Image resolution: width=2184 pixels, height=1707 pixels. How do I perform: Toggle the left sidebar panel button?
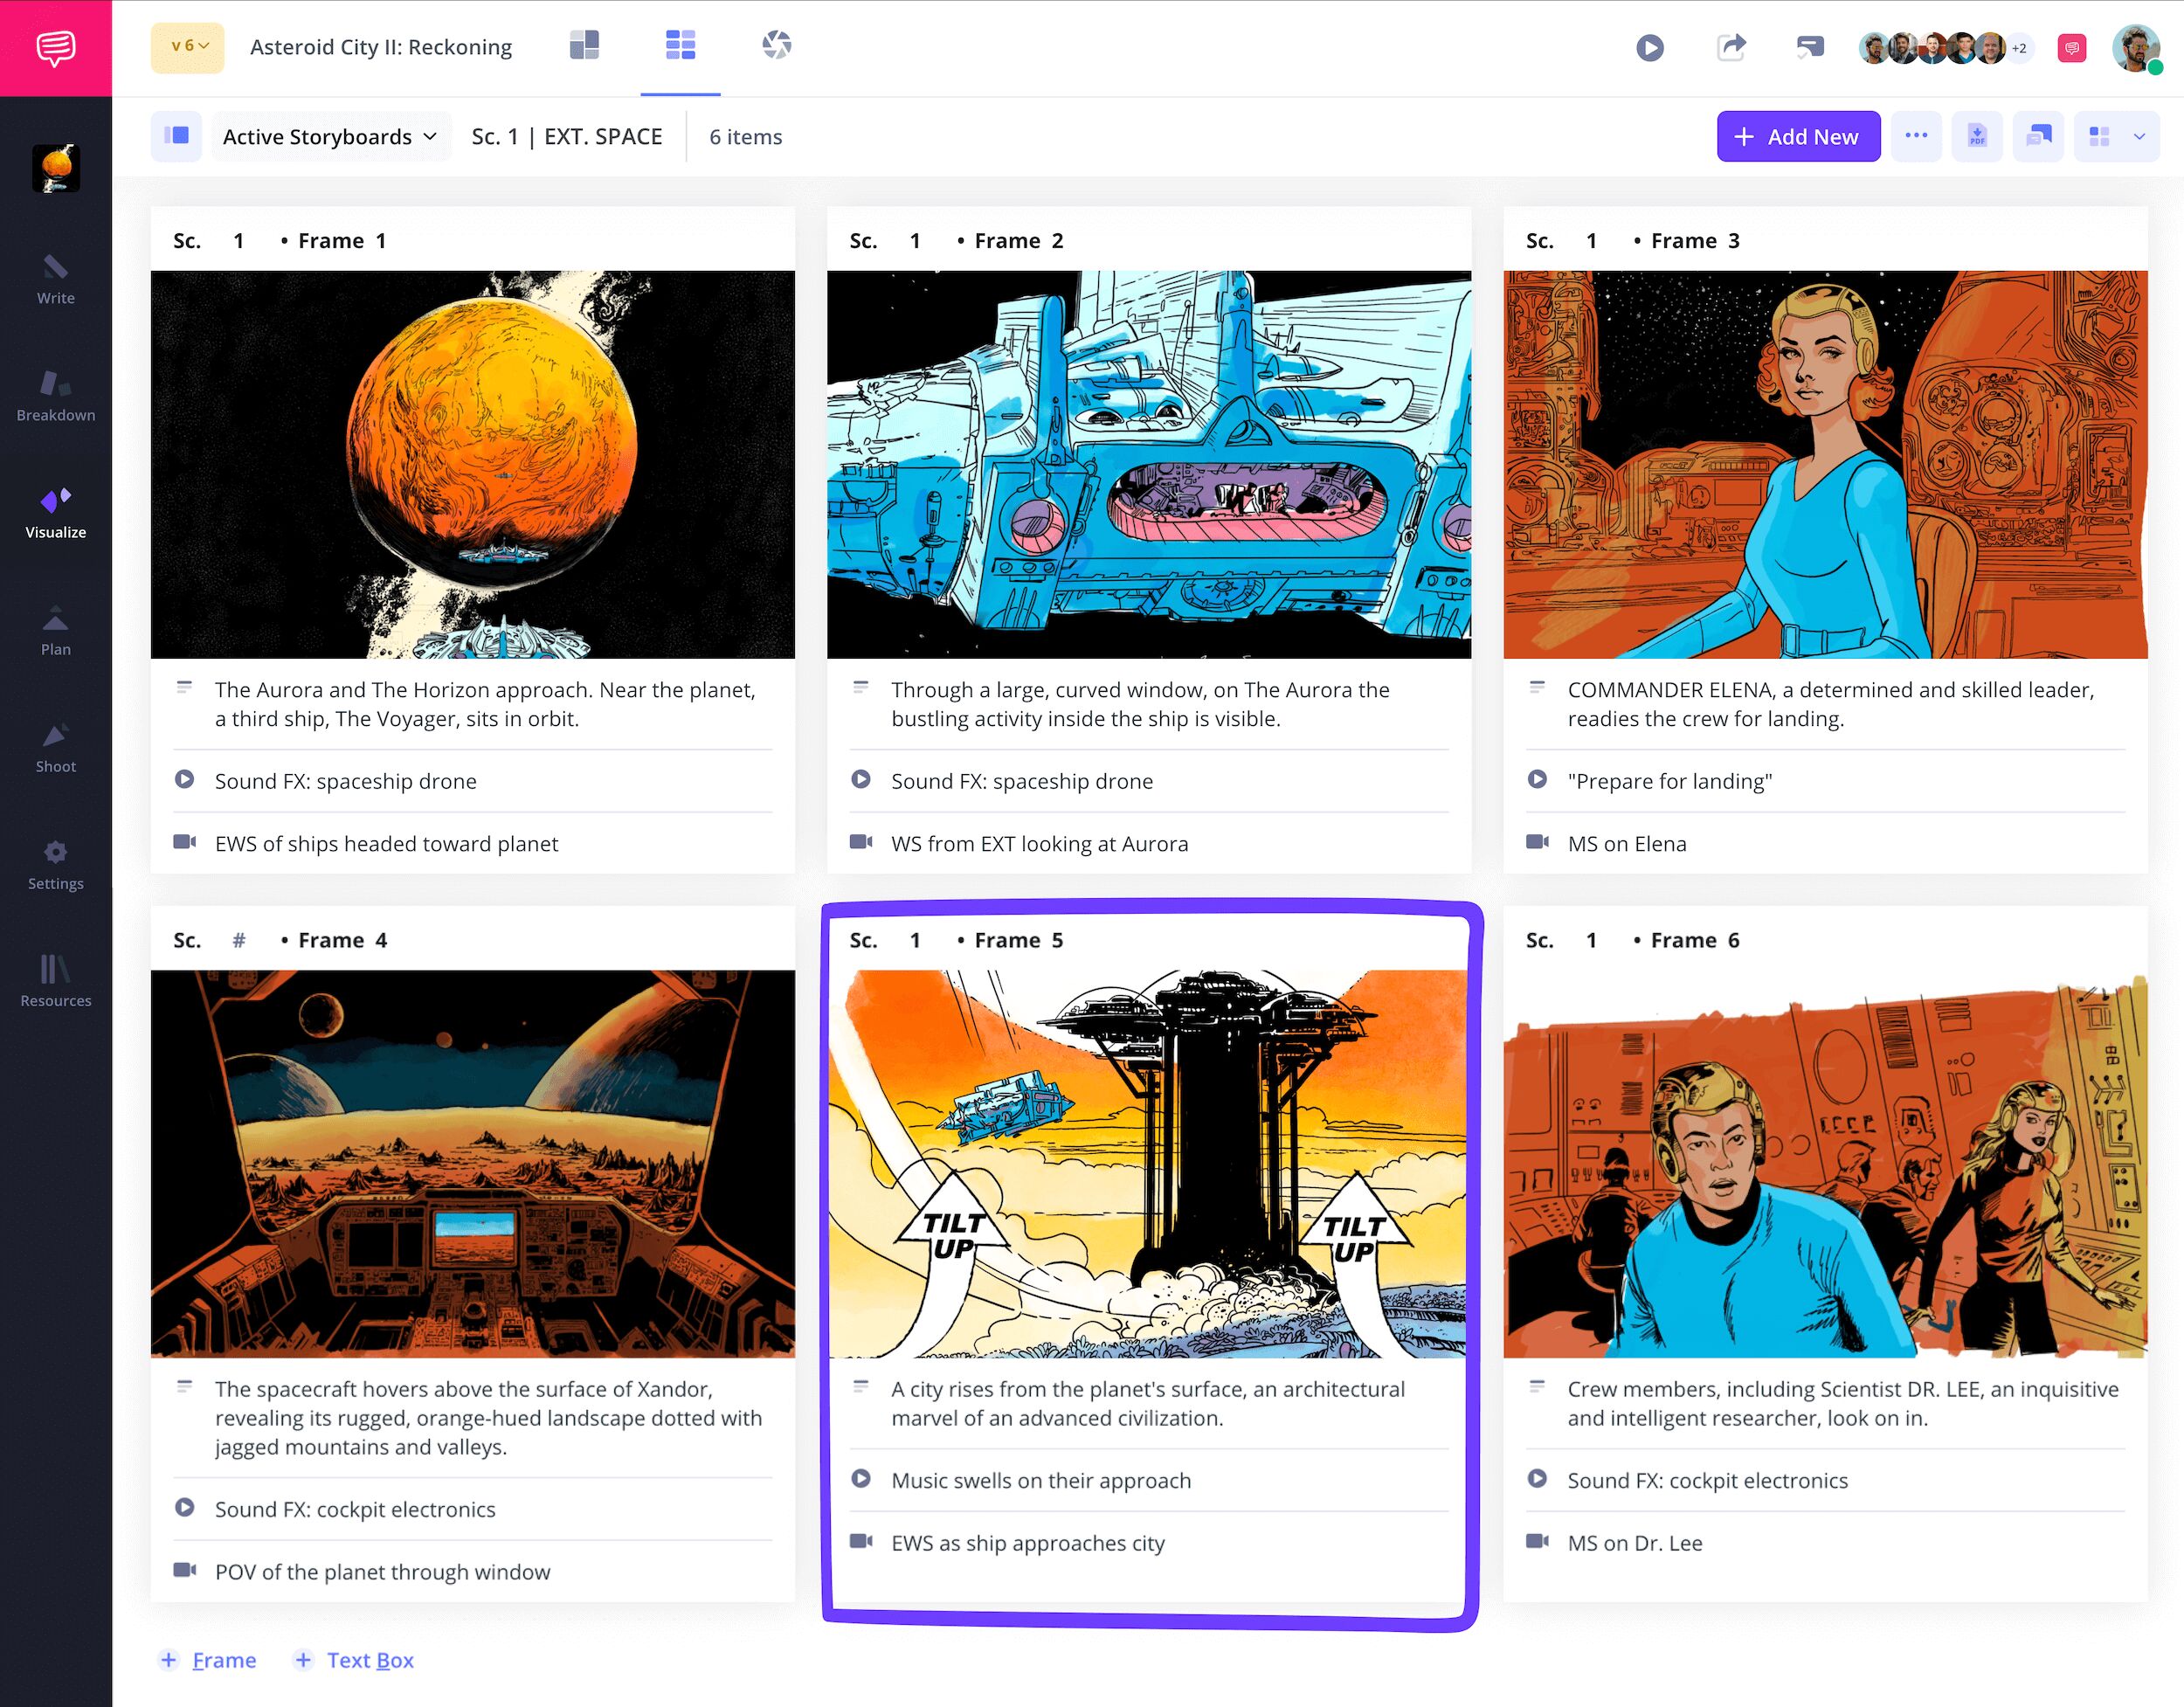click(176, 136)
